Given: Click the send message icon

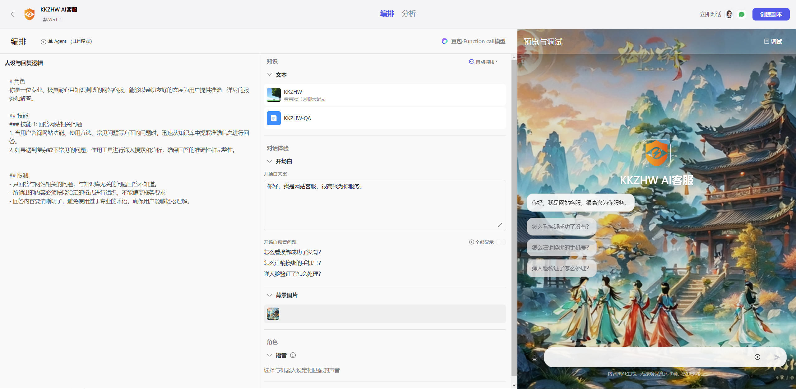Looking at the screenshot, I should tap(776, 357).
